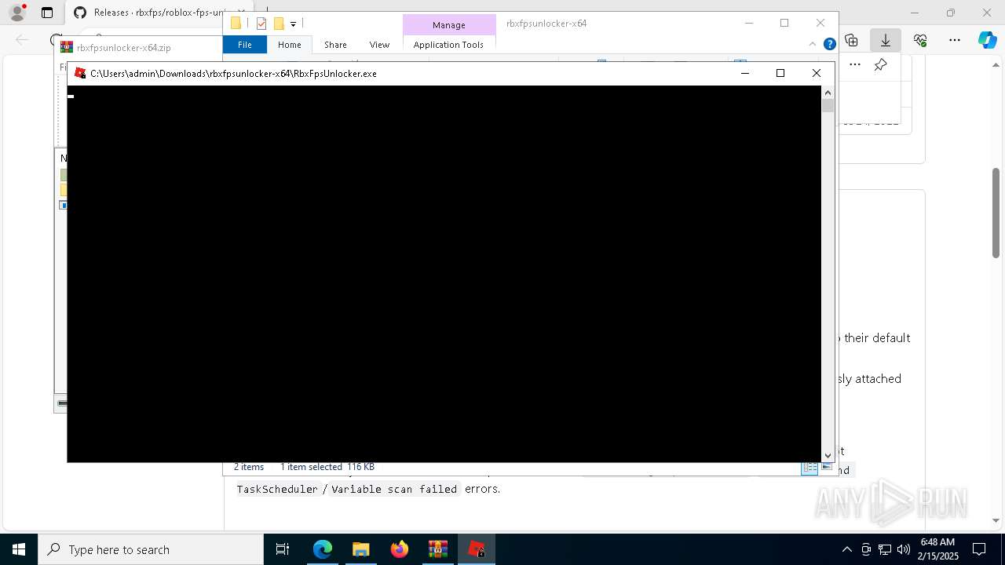Open Edge Settings and more menu

pyautogui.click(x=955, y=40)
